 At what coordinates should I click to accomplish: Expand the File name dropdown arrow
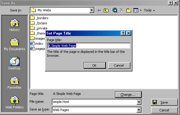coord(139,102)
